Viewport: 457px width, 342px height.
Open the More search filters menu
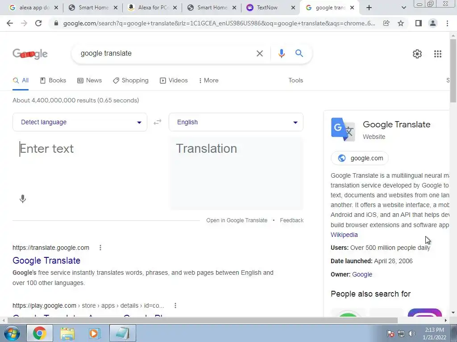(208, 81)
